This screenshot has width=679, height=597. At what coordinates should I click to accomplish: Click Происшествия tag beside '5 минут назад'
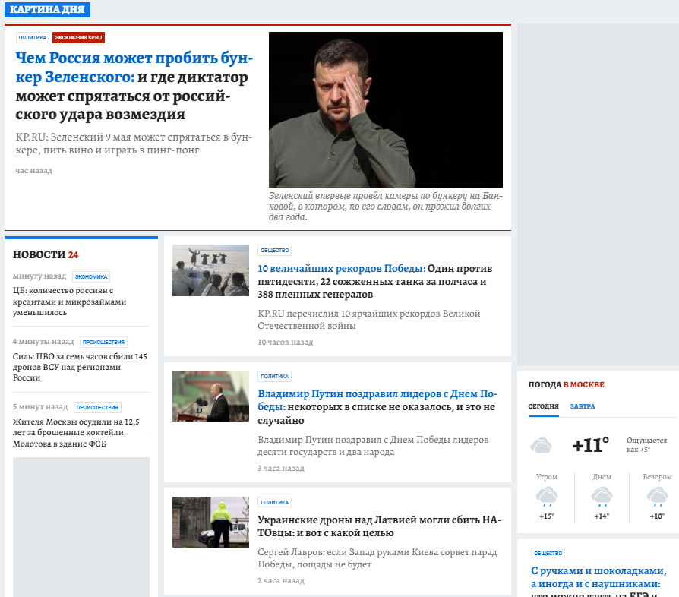tap(97, 407)
